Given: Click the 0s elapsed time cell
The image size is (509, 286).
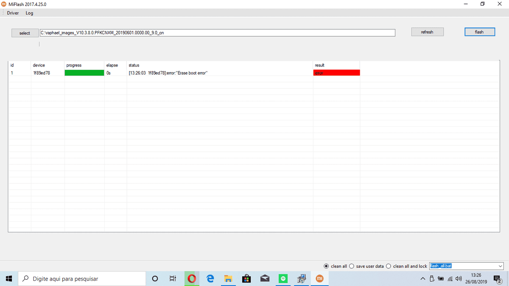Looking at the screenshot, I should click(x=109, y=73).
